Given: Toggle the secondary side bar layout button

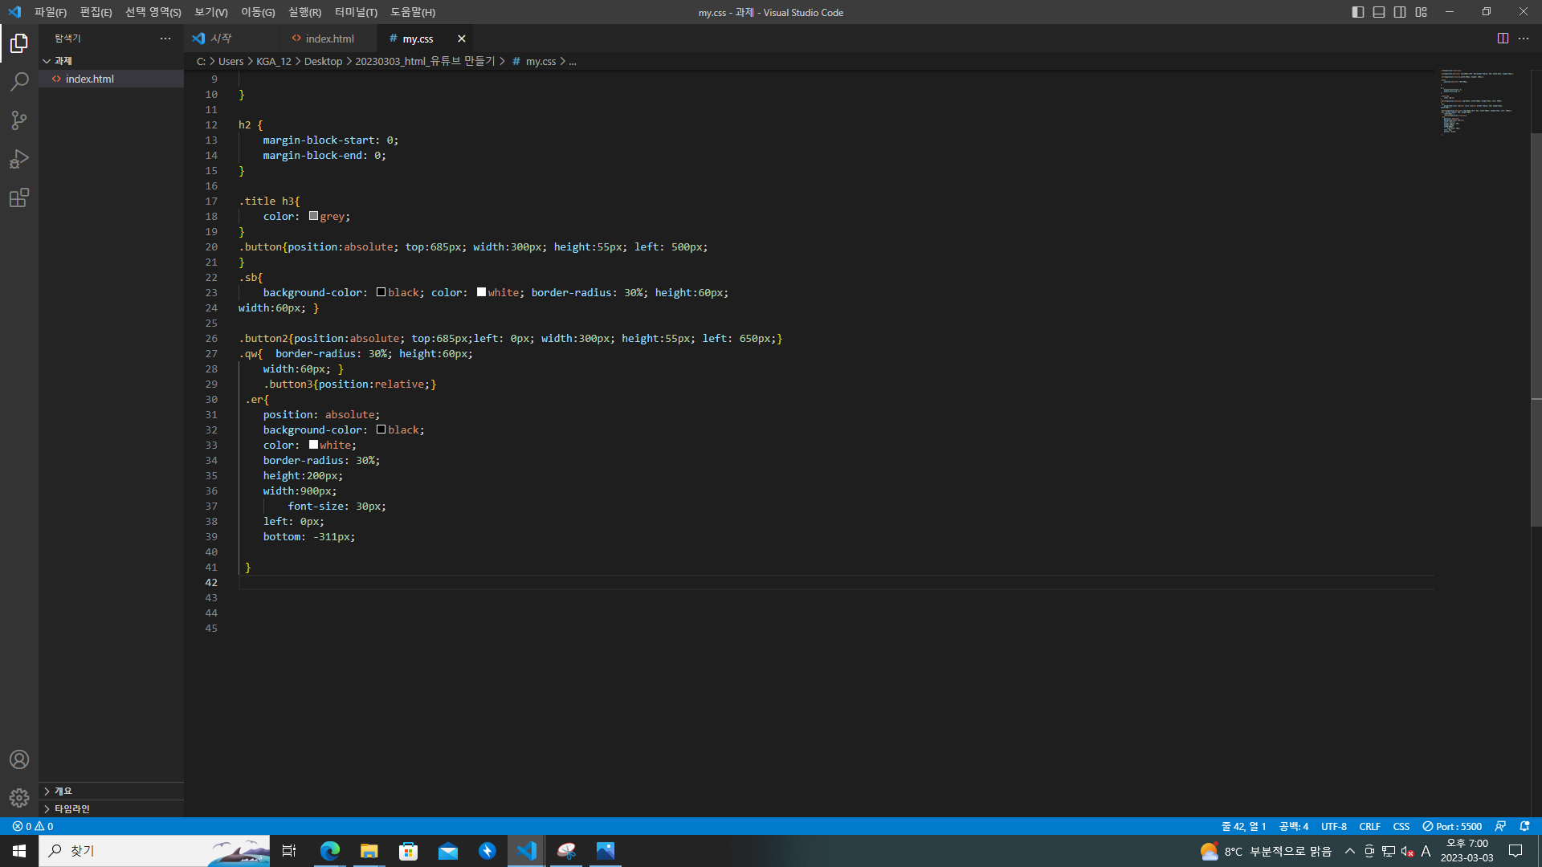Looking at the screenshot, I should 1400,12.
